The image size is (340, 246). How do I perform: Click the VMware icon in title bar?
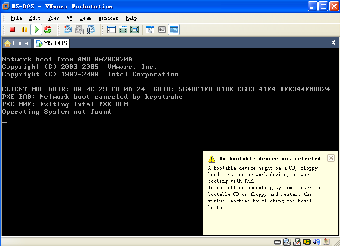pyautogui.click(x=6, y=6)
